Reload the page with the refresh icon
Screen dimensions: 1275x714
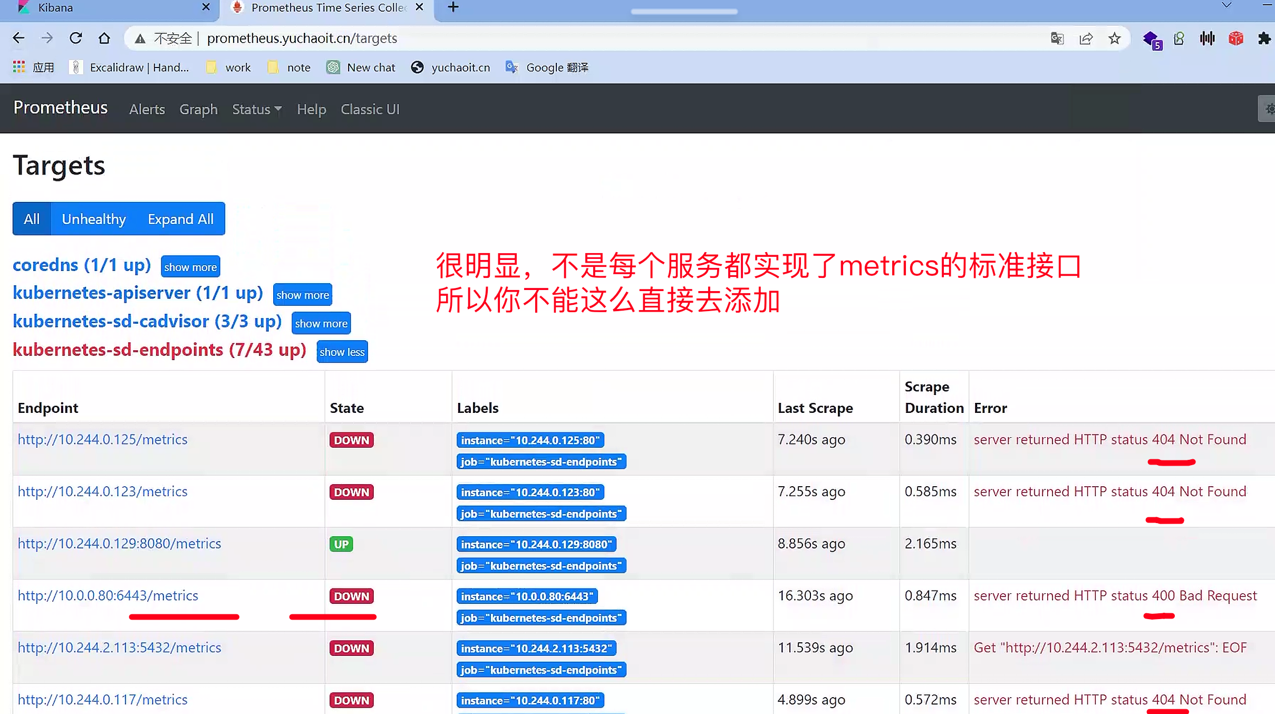pyautogui.click(x=76, y=38)
